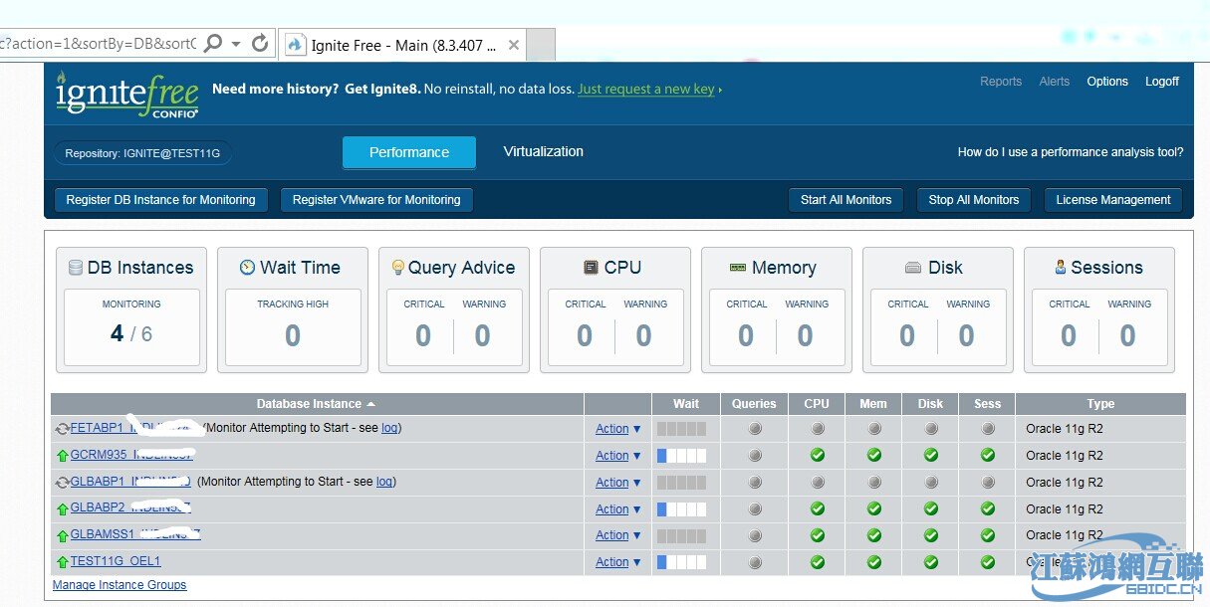Click the Repository IGNITE@TEST11G badge
1210x607 pixels.
(143, 153)
